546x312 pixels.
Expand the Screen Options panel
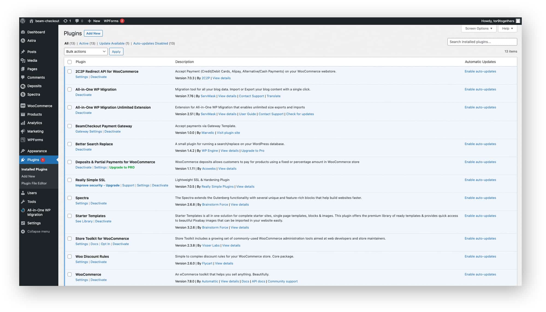[x=479, y=28]
